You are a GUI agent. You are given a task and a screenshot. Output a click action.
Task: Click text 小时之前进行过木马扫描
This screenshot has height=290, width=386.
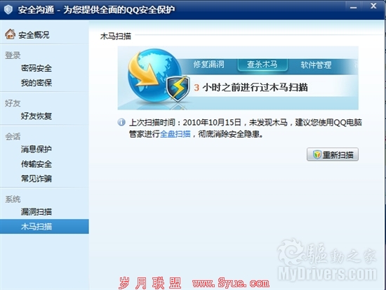[x=255, y=88]
